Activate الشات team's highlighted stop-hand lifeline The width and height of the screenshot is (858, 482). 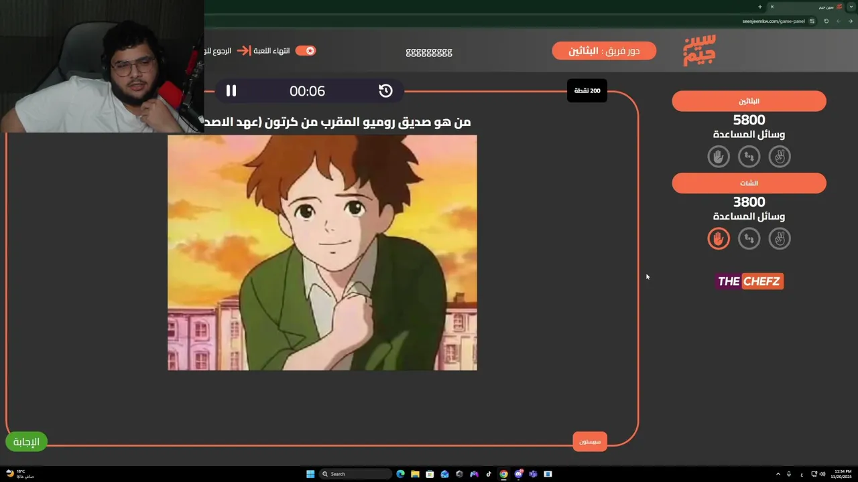719,238
